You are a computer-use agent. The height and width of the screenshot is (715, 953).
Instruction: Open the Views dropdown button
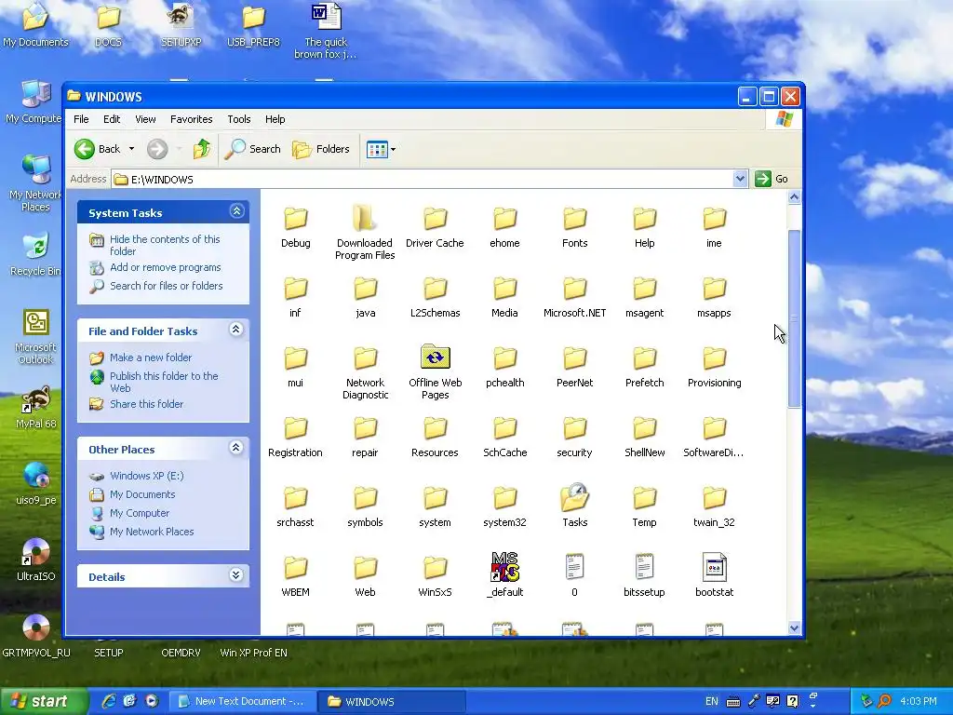(x=381, y=149)
